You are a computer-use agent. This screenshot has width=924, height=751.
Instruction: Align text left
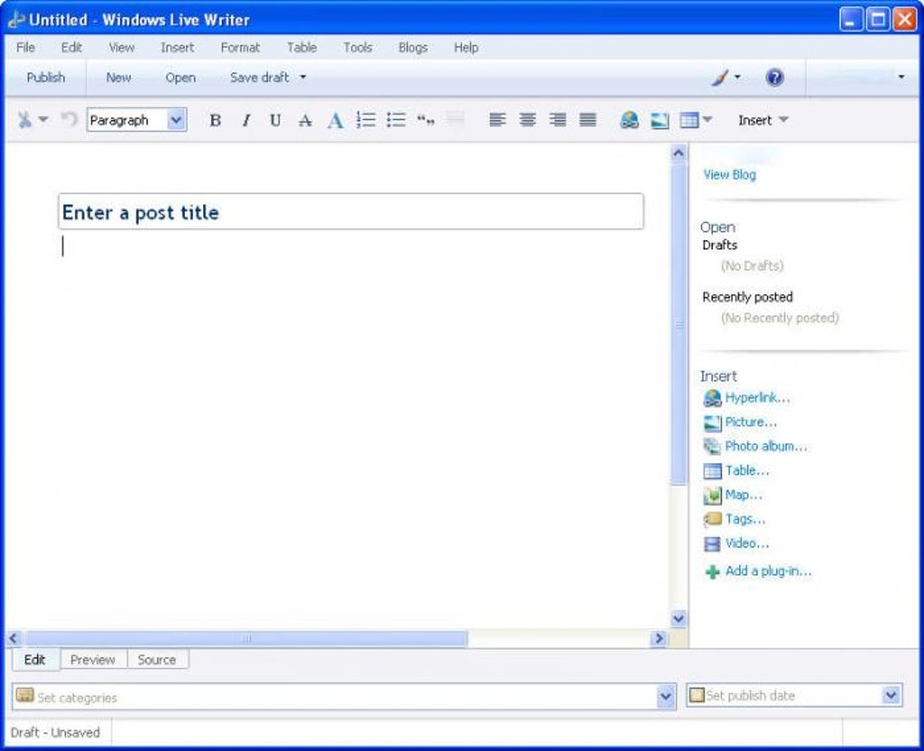497,120
